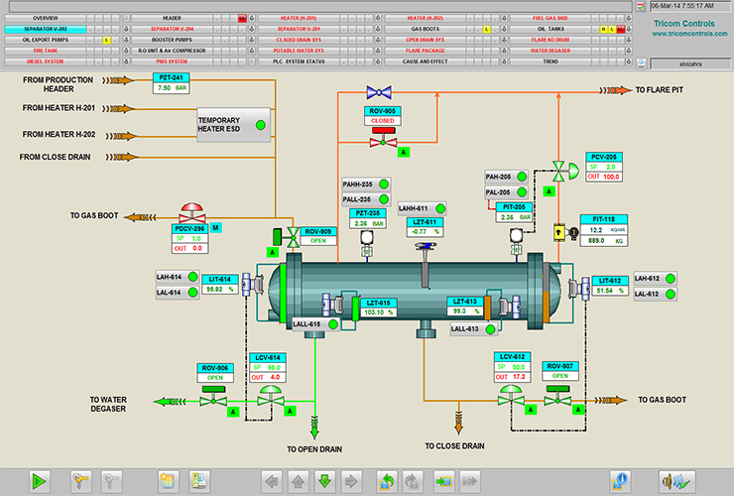Viewport: 734px width, 496px height.
Task: Click the LCV-614 SP setpoint value
Action: 275,367
